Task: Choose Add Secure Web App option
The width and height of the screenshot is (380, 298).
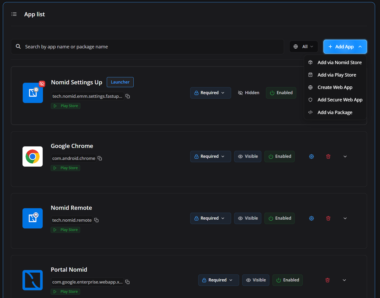Action: click(x=335, y=100)
